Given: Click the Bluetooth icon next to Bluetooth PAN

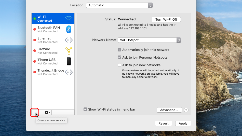Looking at the screenshot, I should click(69, 29).
